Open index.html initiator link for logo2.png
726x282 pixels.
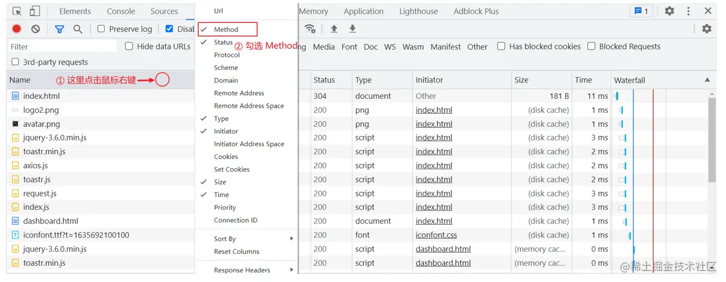coord(434,110)
